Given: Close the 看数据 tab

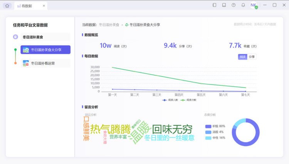Looking at the screenshot, I should [x=44, y=6].
